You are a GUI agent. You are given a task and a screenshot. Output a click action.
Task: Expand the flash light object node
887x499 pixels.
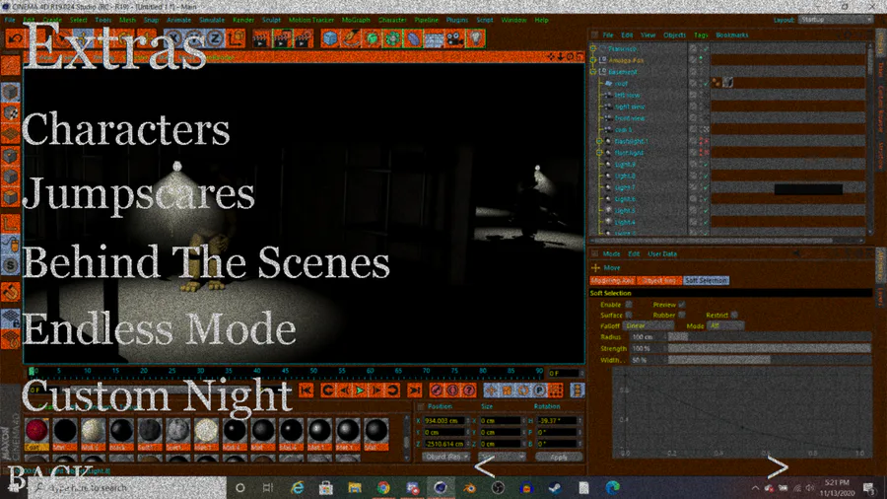coord(599,153)
